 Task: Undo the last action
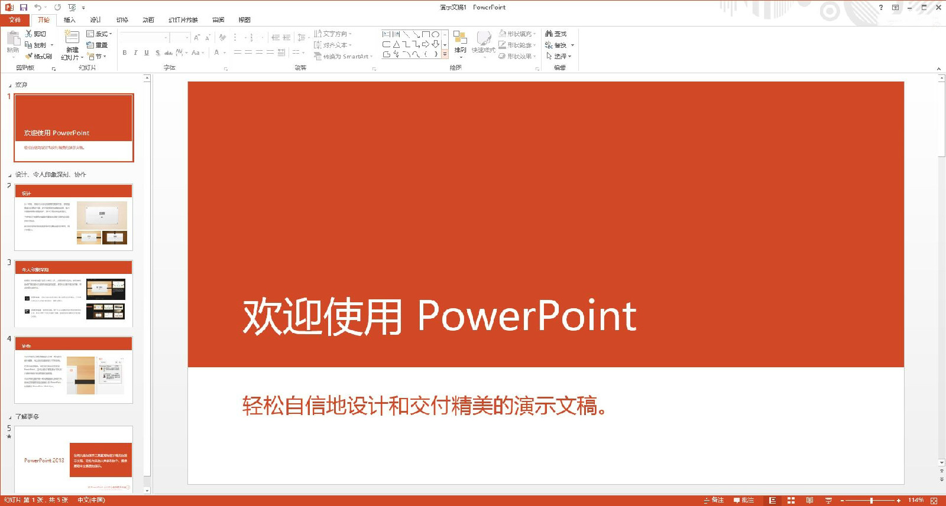pyautogui.click(x=38, y=7)
